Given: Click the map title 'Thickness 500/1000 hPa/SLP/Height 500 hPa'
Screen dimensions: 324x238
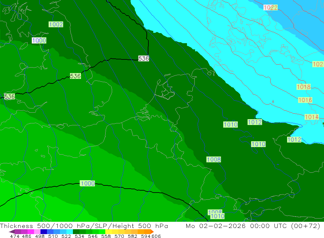Looking at the screenshot, I should point(84,226).
